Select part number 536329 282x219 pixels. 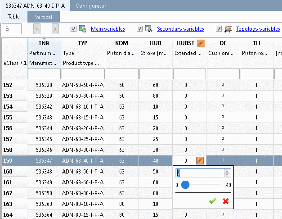click(x=44, y=96)
